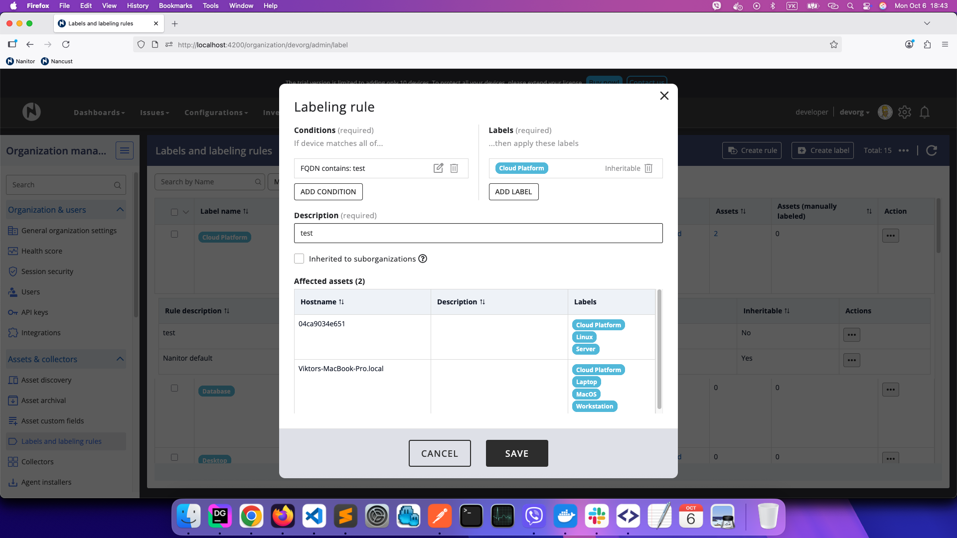Viewport: 957px width, 538px height.
Task: Close the Labeling rule dialog
Action: (664, 96)
